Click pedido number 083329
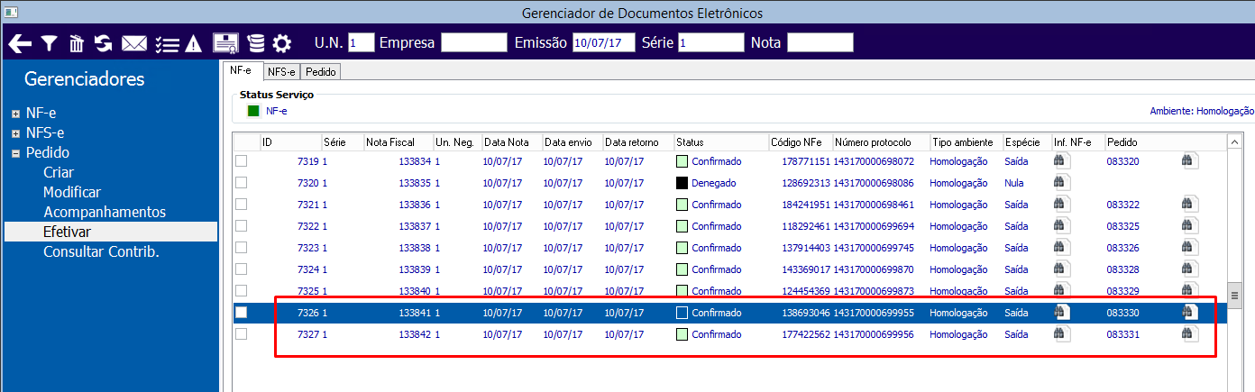This screenshot has width=1255, height=392. tap(1122, 291)
